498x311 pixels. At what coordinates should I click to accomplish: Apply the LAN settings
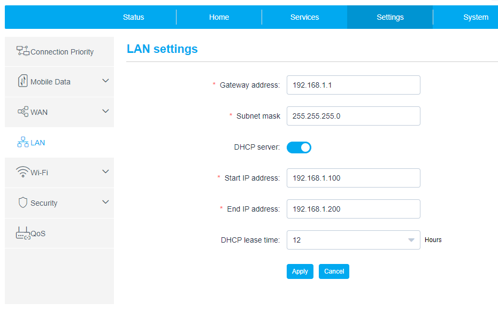coord(300,271)
